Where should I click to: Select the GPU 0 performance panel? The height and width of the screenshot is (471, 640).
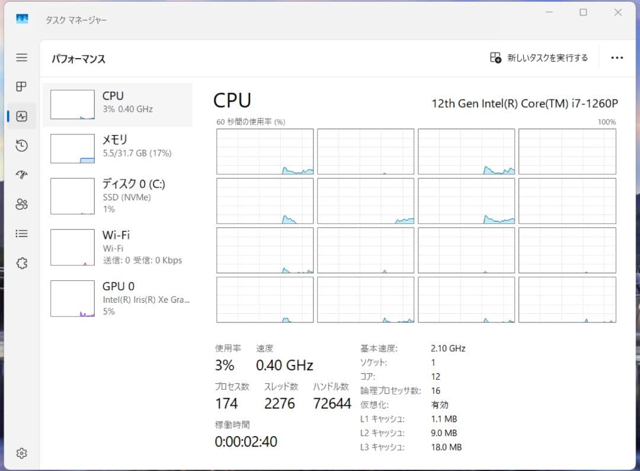click(119, 299)
